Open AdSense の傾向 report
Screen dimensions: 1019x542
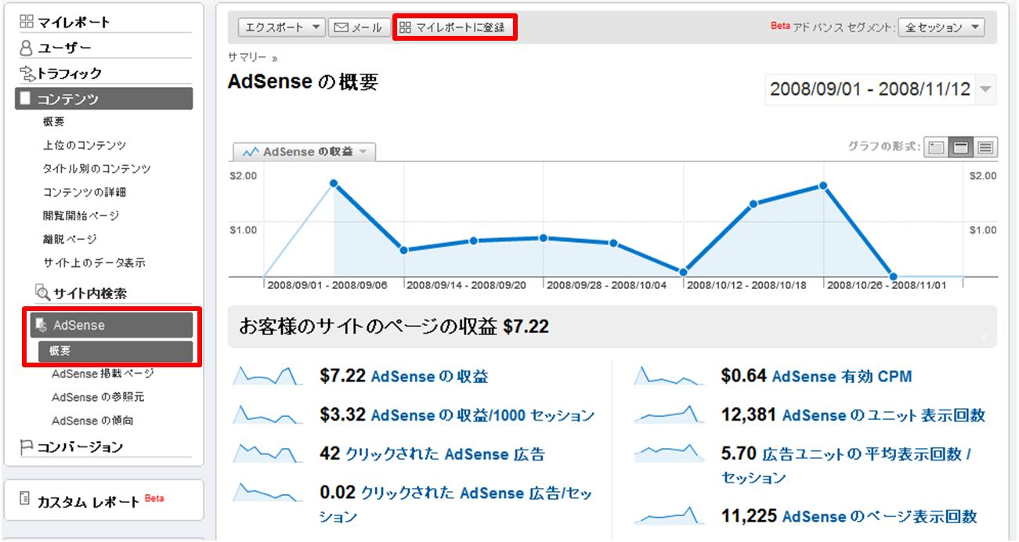92,421
